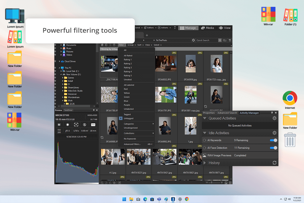Click the rotate left icon in bottom toolbar
Image resolution: width=304 pixels, height=203 pixels.
click(106, 182)
